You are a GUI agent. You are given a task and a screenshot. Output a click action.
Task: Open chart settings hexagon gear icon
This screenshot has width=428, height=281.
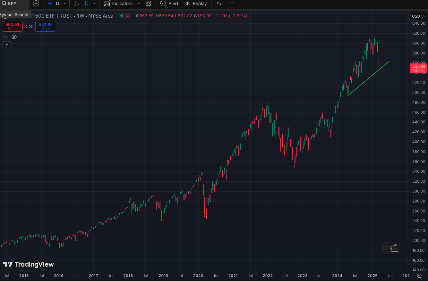[419, 276]
